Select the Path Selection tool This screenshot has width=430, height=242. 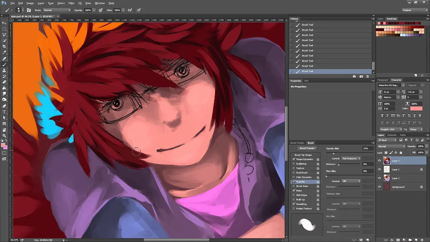pyautogui.click(x=4, y=118)
